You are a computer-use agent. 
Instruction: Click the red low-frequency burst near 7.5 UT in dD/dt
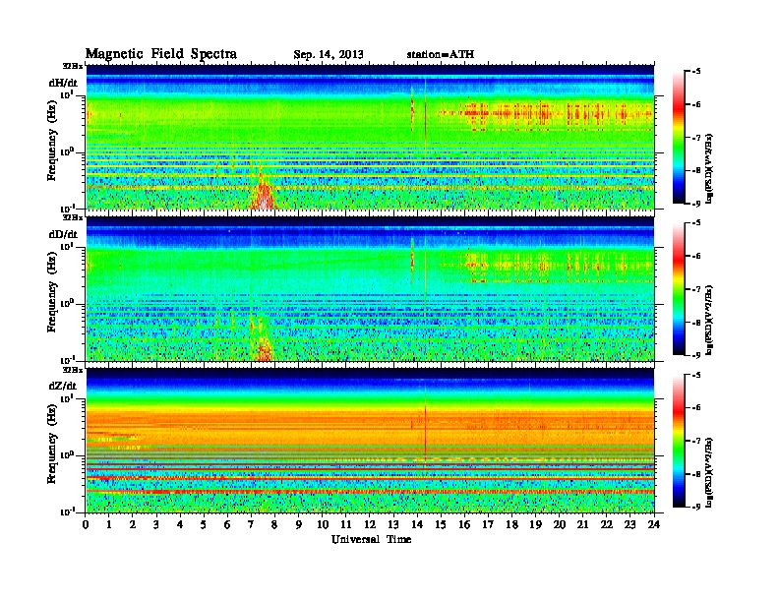click(x=264, y=349)
